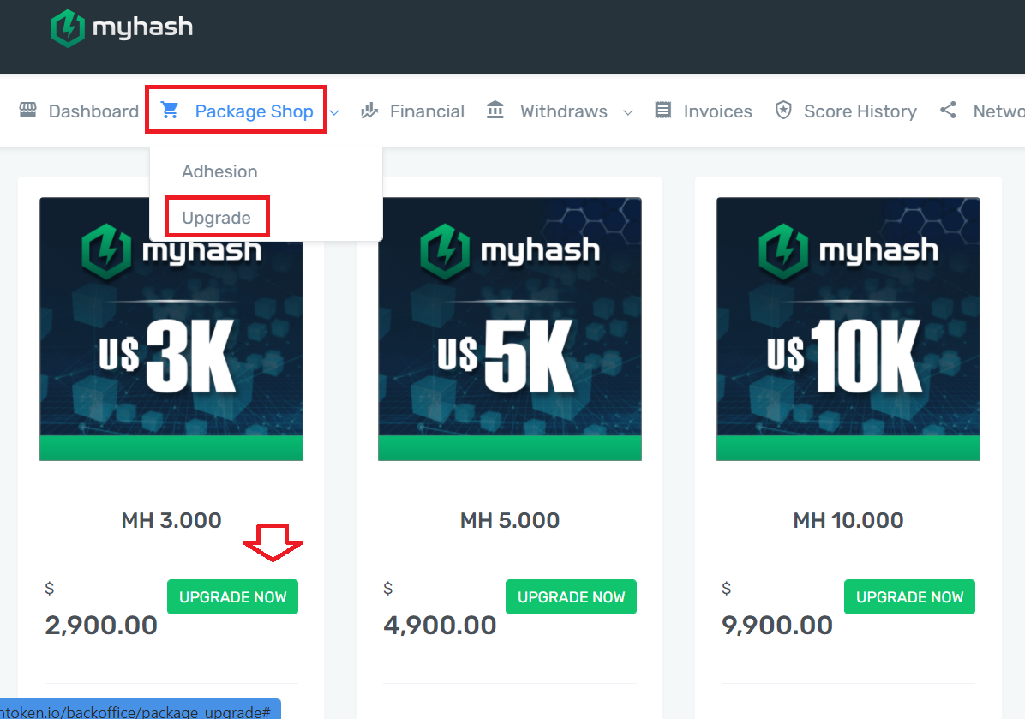Open the Withdraws menu
This screenshot has width=1025, height=719.
[563, 111]
